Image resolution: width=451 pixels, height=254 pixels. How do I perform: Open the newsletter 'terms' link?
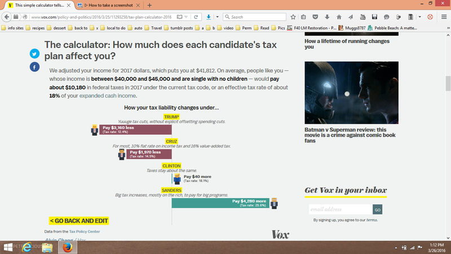[x=372, y=220]
